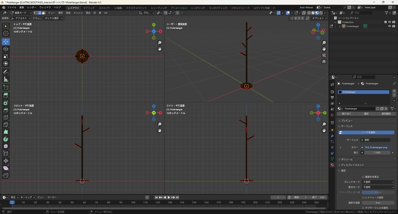
Task: Open the ファイル menu
Action: (12, 7)
